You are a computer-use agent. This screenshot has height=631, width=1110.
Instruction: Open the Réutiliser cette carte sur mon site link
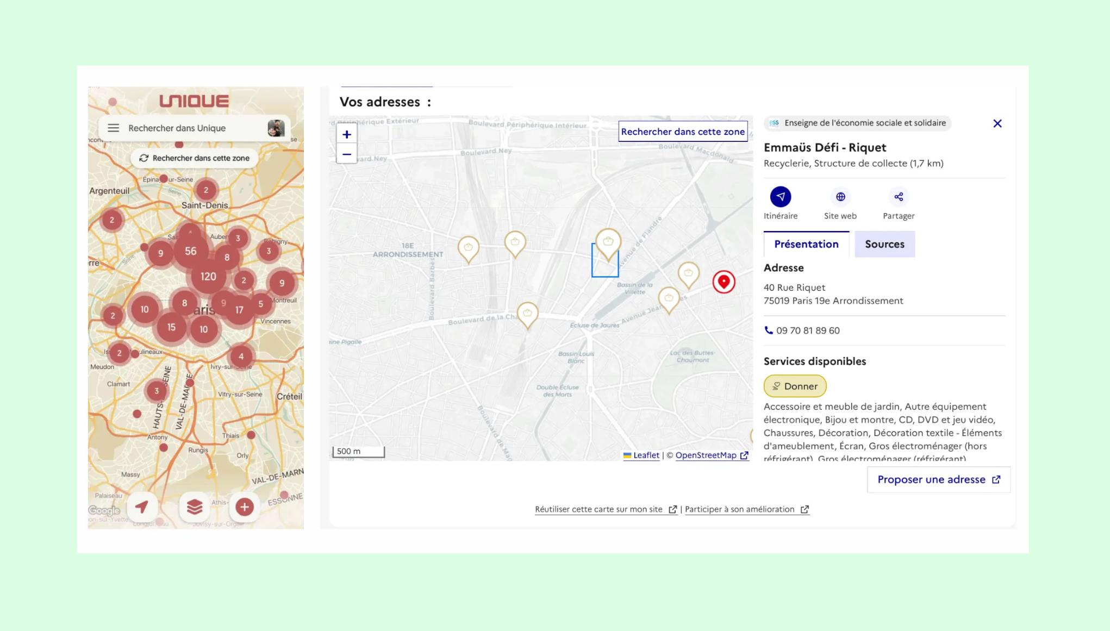pos(605,509)
